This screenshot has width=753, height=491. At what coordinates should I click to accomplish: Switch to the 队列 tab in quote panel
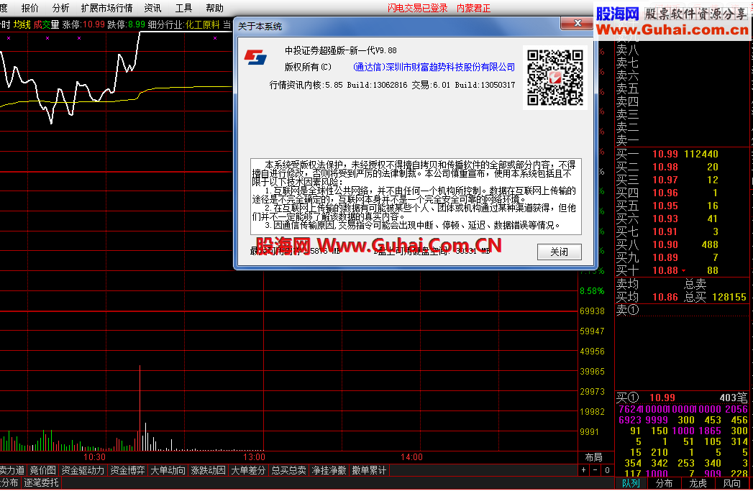pyautogui.click(x=631, y=483)
